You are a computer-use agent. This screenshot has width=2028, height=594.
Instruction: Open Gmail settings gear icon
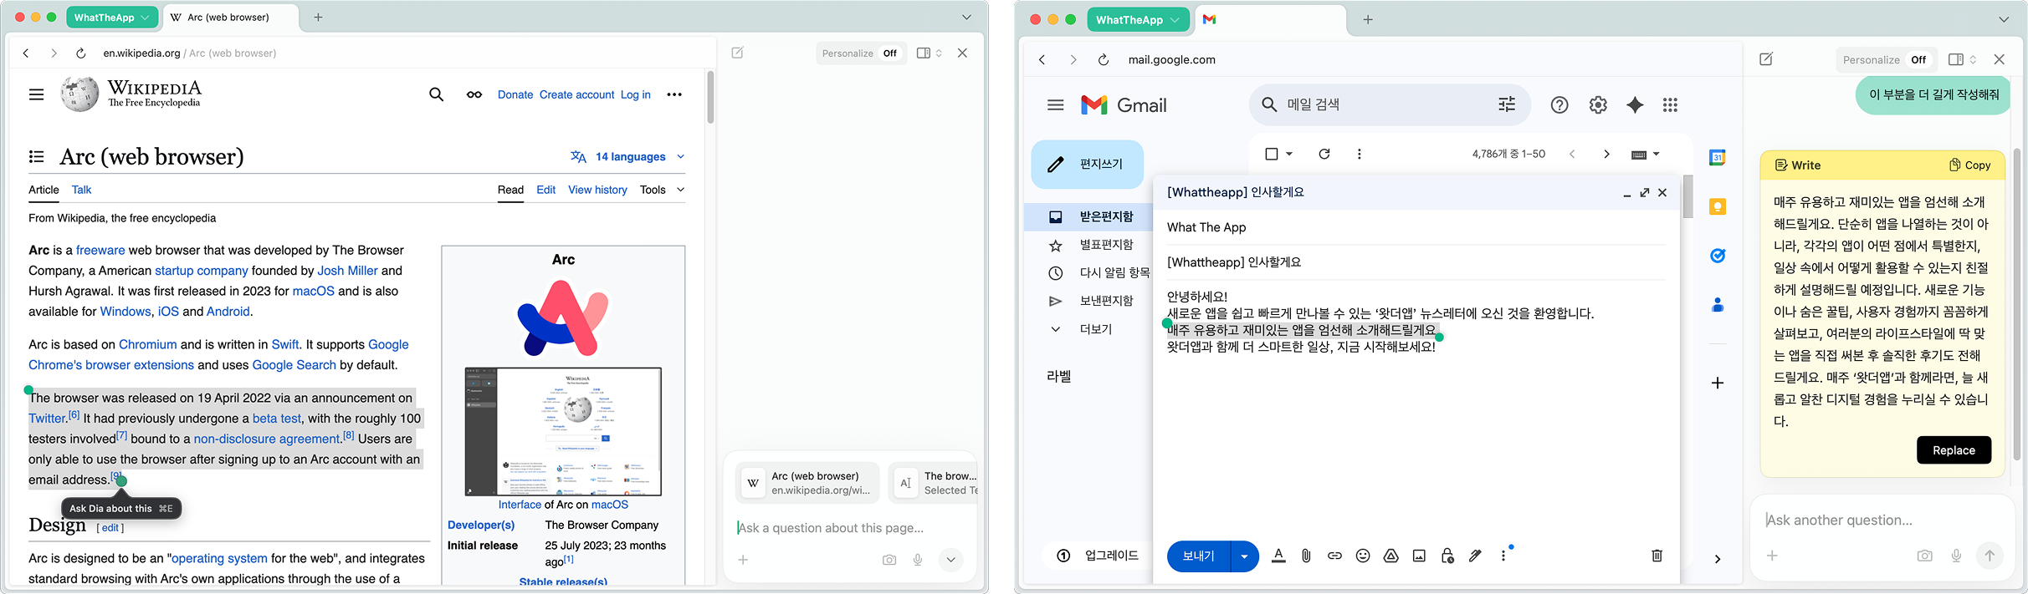pyautogui.click(x=1598, y=104)
